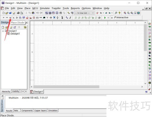Toggle the Design1 checkbox in hierarchy tree
Screen dimensions: 152x117
6,31
